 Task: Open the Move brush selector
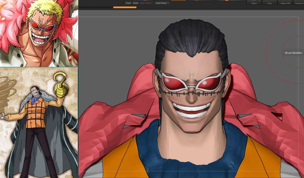pyautogui.click(x=254, y=3)
